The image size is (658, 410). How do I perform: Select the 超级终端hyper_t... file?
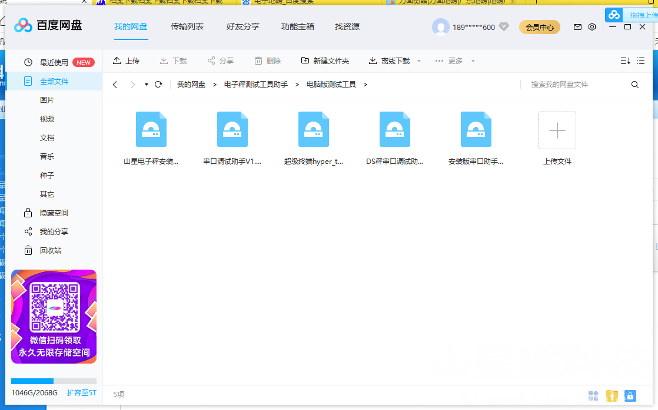click(x=314, y=139)
